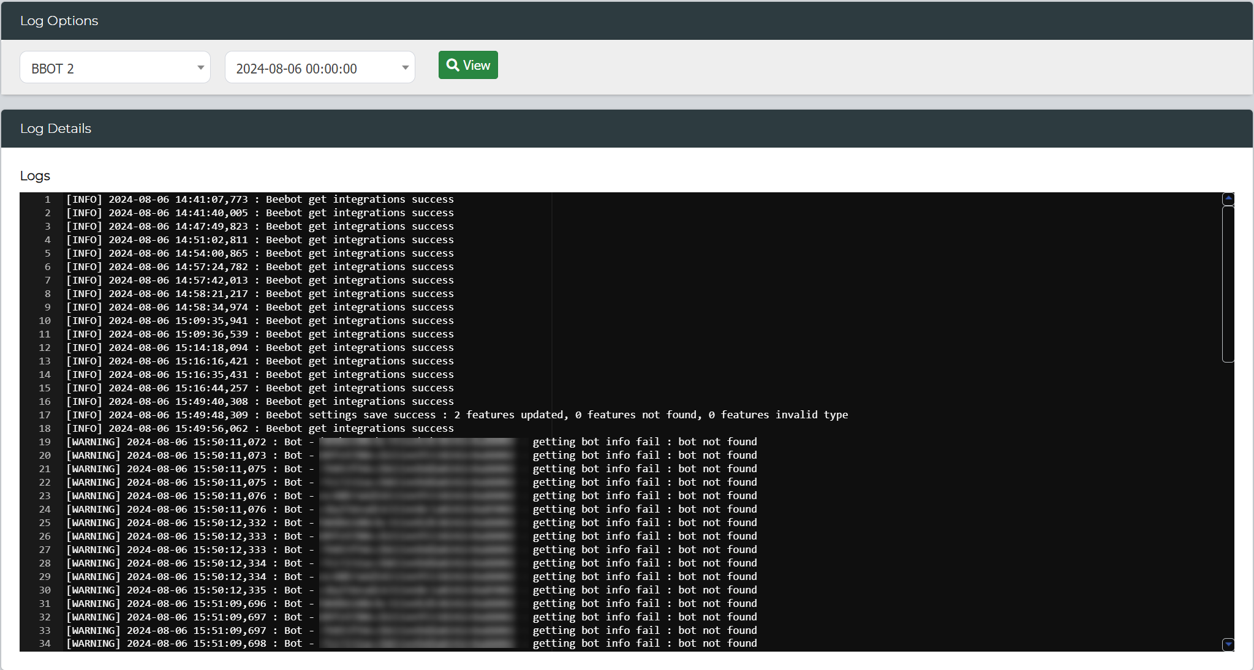The image size is (1254, 670).
Task: Select log line 4 at 14:51:02,811
Action: tap(260, 239)
